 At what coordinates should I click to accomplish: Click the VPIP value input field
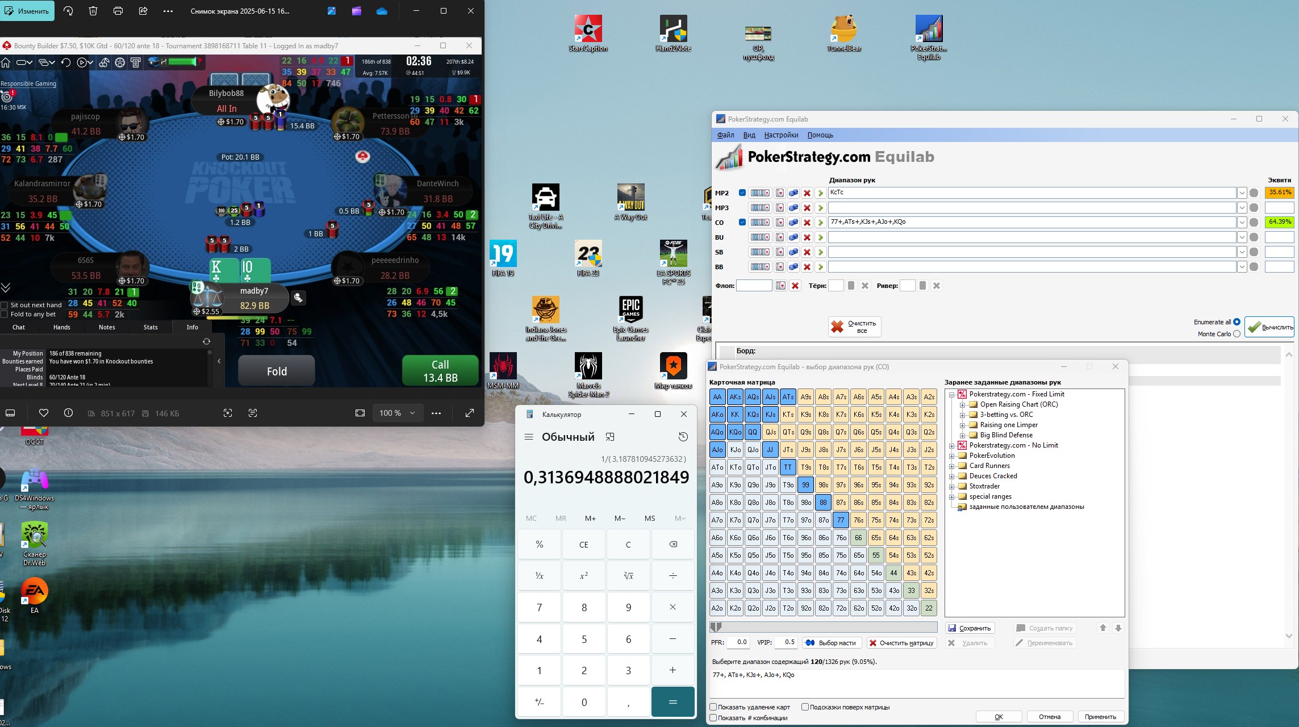click(x=786, y=642)
